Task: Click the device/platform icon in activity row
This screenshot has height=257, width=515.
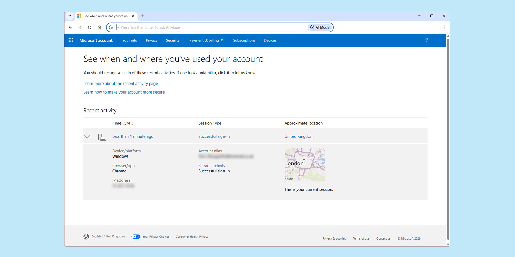Action: pyautogui.click(x=102, y=136)
